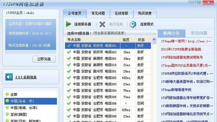
Task: Sort by 节点名称 column header
Action: (x=92, y=40)
